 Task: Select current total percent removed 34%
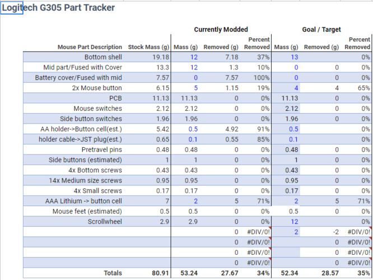point(263,273)
